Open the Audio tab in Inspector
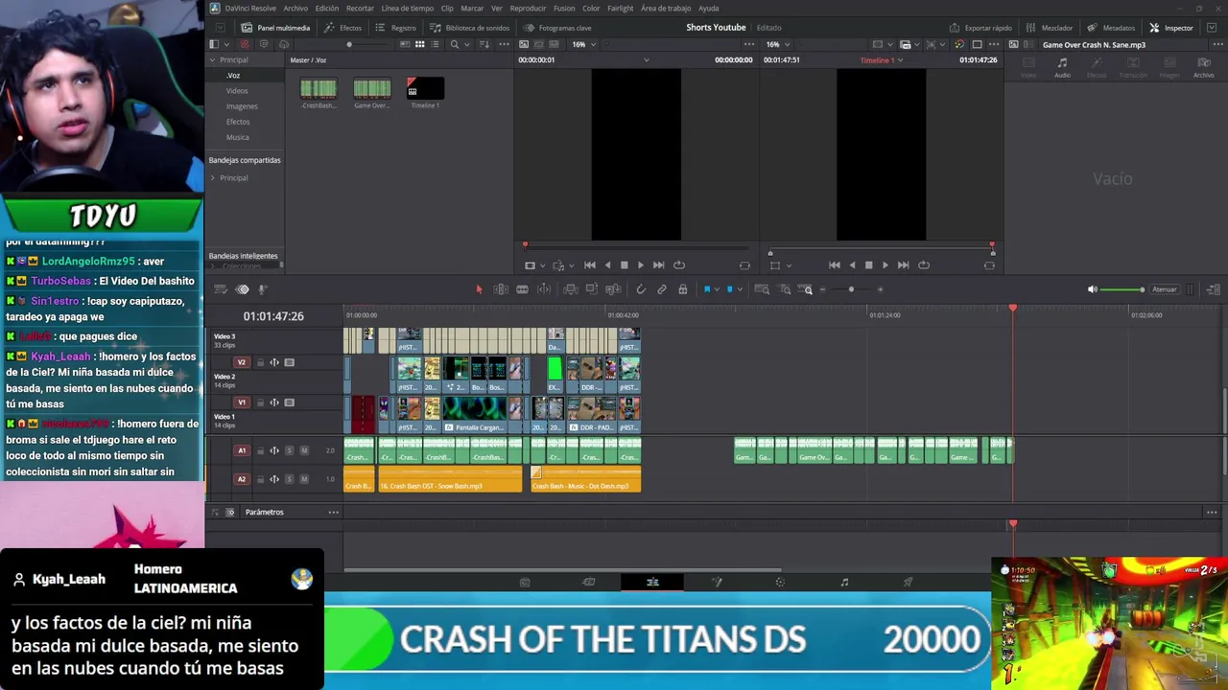 (1062, 67)
